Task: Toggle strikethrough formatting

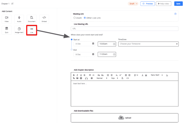Action: tap(84, 75)
